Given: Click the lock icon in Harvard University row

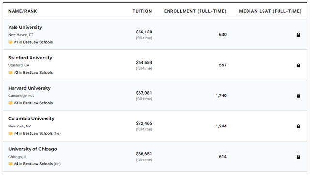Looking at the screenshot, I should click(x=298, y=96).
